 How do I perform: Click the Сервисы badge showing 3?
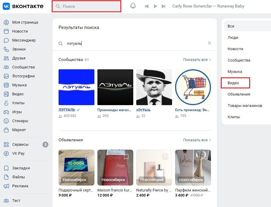[x=45, y=145]
